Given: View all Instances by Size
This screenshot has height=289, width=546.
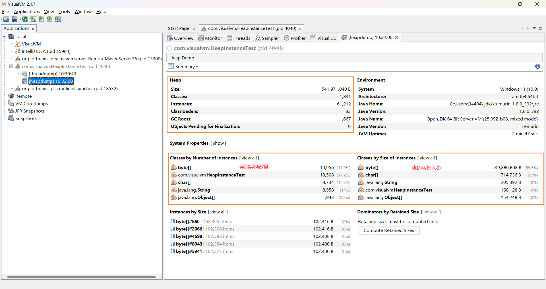Looking at the screenshot, I should (x=218, y=212).
